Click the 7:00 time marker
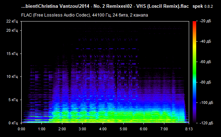The width and height of the screenshot is (221, 137). click(164, 129)
